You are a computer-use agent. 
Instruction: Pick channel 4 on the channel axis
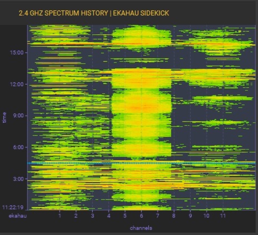pyautogui.click(x=108, y=216)
